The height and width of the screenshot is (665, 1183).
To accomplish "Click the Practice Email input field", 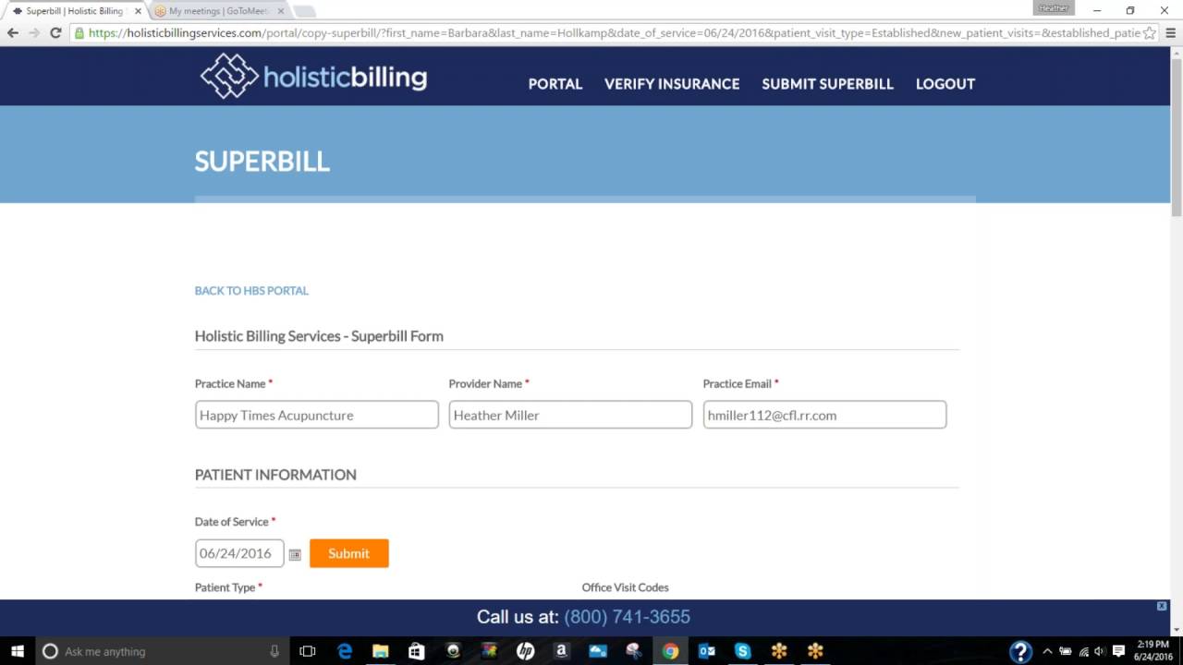I will [x=824, y=415].
